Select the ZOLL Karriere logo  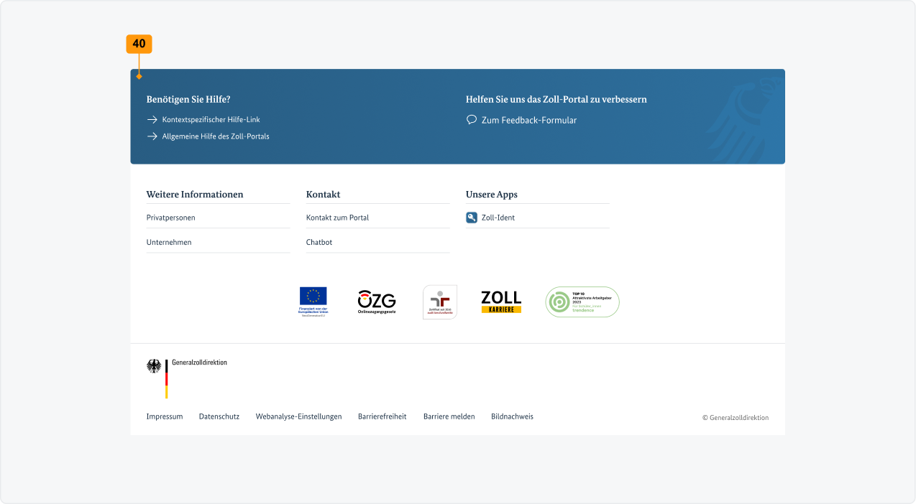(500, 302)
